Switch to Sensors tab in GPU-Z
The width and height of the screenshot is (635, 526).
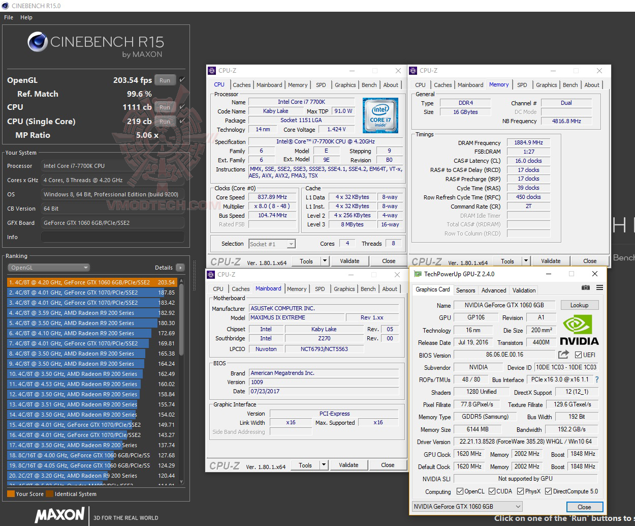[x=466, y=290]
